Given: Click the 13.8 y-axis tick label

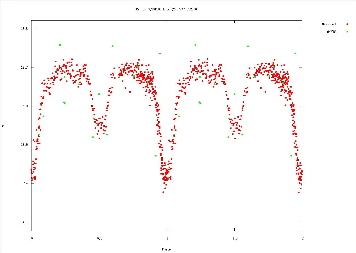Looking at the screenshot, I should (x=24, y=106).
